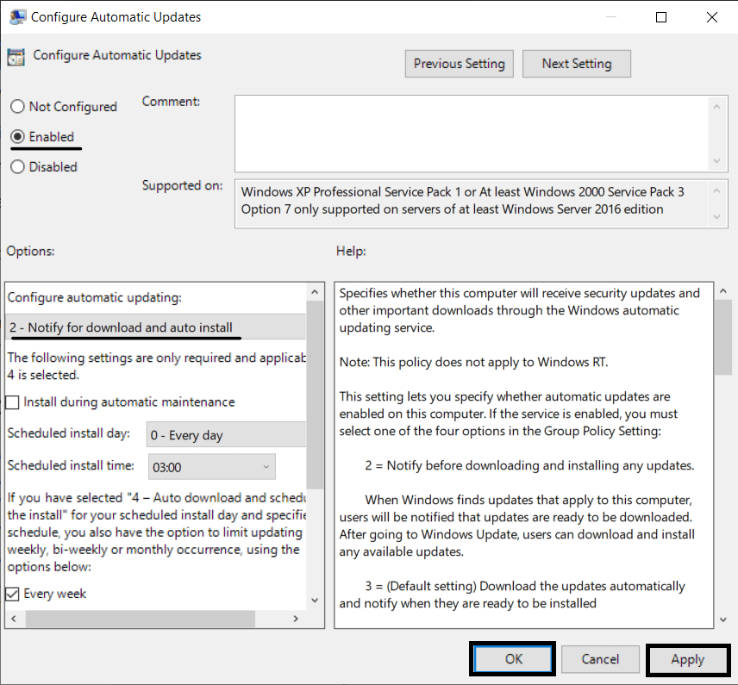The image size is (738, 685).
Task: Click the Configure Automatic Updates setting icon
Action: [16, 57]
